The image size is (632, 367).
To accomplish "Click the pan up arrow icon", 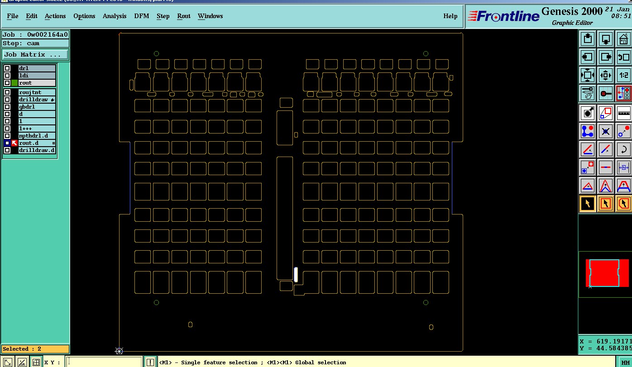I will coord(588,39).
